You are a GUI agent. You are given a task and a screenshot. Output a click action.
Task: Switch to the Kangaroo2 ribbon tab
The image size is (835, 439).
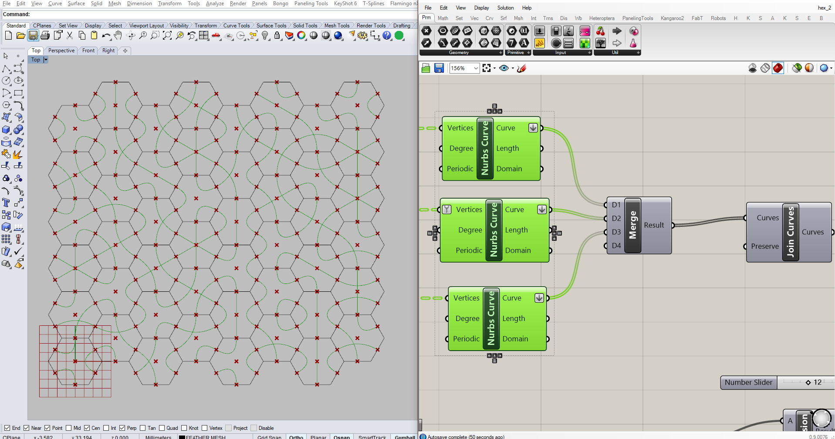[672, 18]
